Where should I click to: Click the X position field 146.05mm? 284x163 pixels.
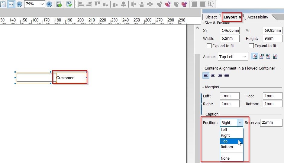click(x=230, y=31)
